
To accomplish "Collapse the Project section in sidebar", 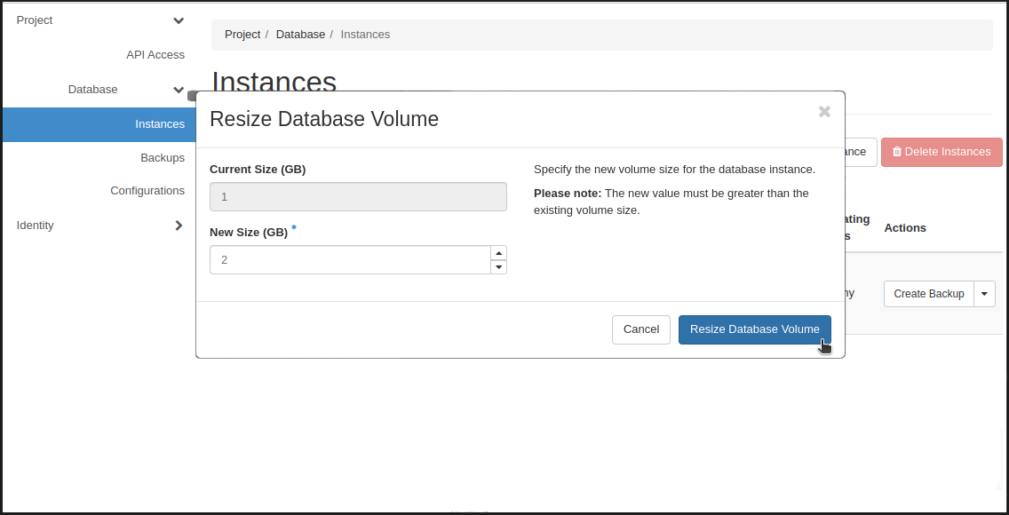I will coord(178,20).
